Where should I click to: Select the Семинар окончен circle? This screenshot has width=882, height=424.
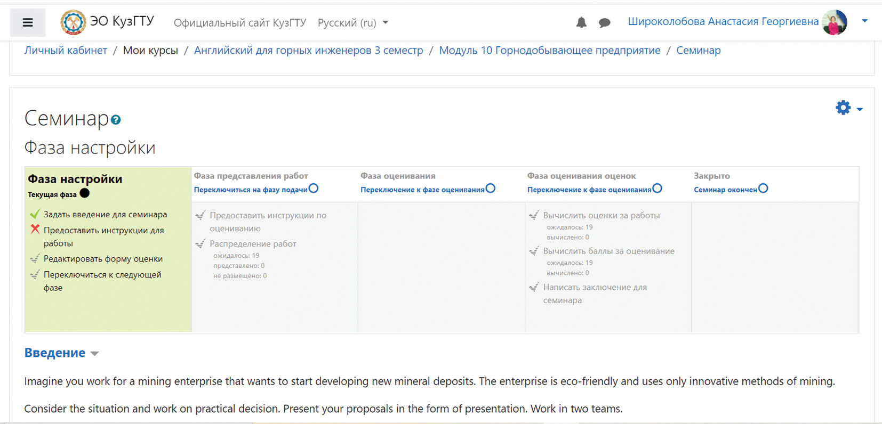[763, 189]
